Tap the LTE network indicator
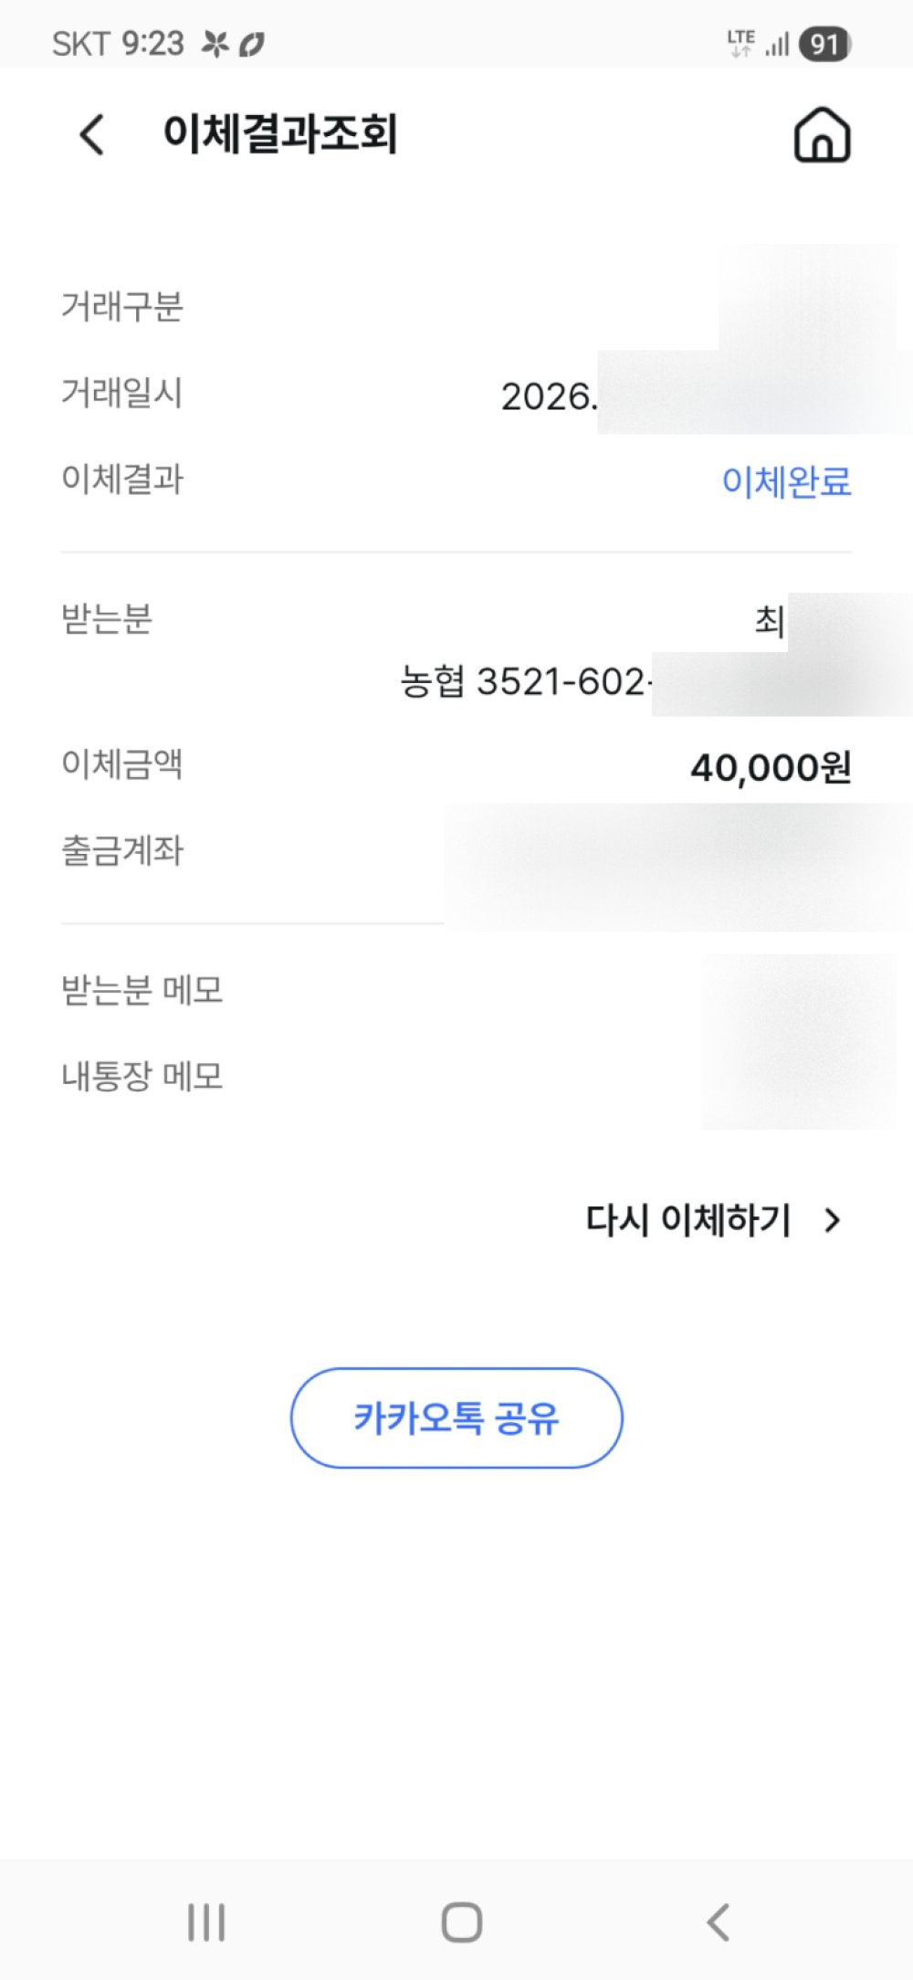Image resolution: width=913 pixels, height=1980 pixels. 740,43
